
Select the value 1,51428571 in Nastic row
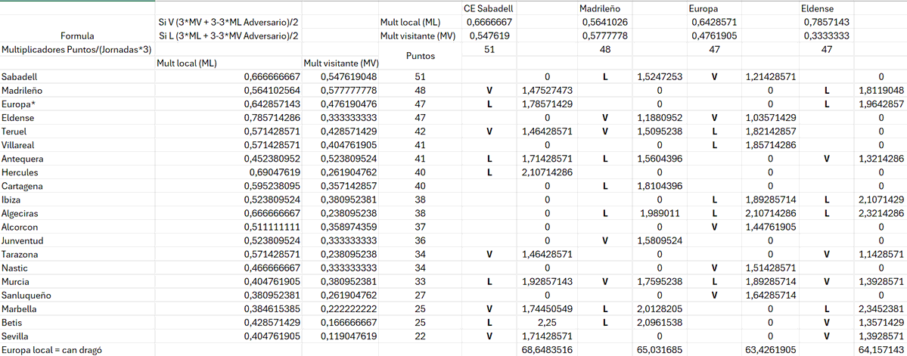[771, 268]
